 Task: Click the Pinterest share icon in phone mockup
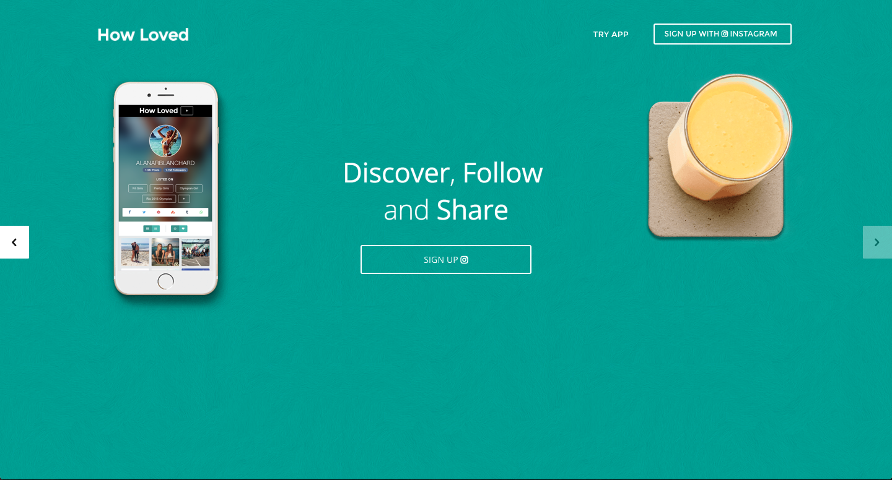[159, 212]
